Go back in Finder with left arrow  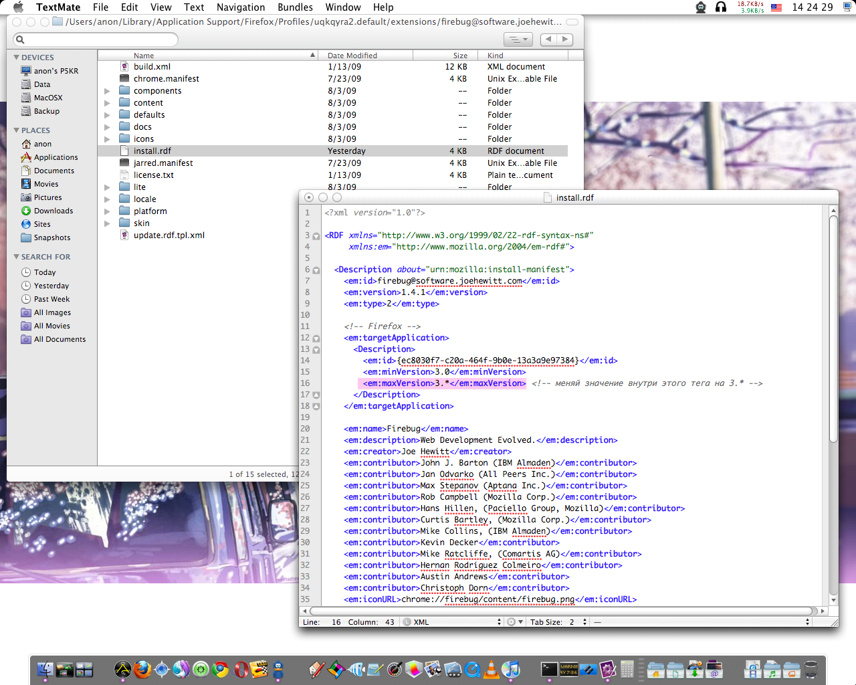[x=549, y=39]
